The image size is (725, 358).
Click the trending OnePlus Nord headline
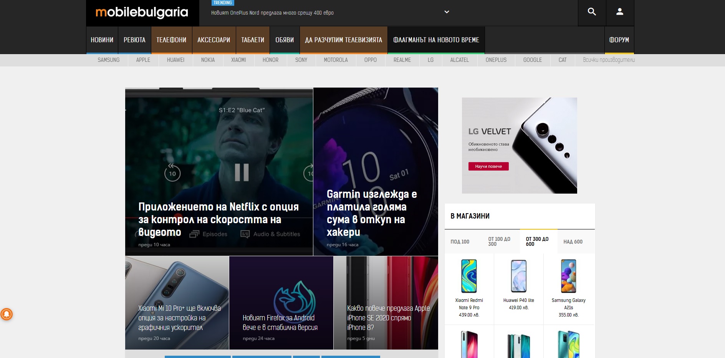pos(272,13)
